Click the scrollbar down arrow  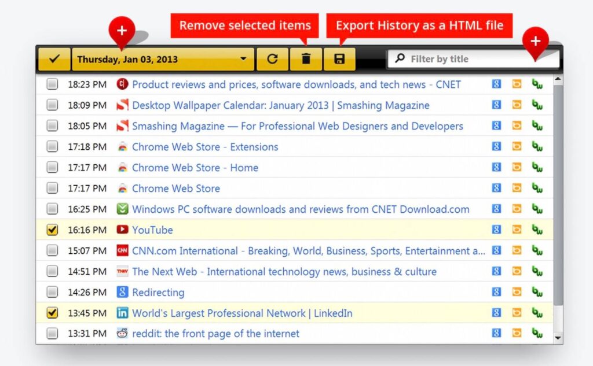pyautogui.click(x=558, y=338)
